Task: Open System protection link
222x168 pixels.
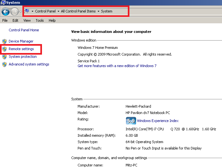Action: click(23, 57)
